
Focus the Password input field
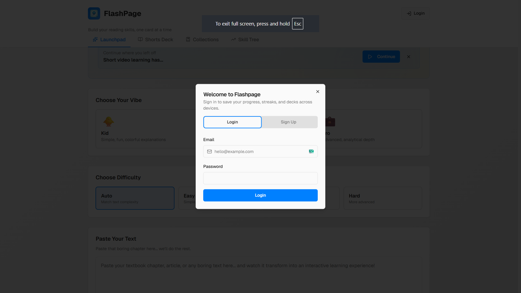[x=260, y=178]
